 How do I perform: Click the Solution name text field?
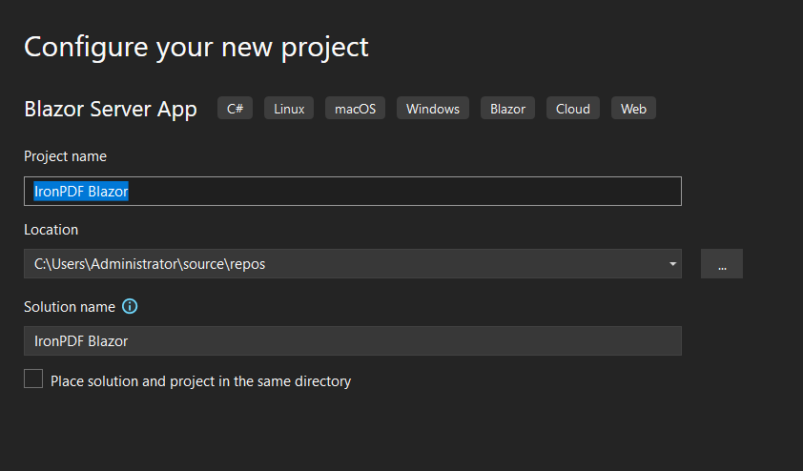(x=353, y=341)
